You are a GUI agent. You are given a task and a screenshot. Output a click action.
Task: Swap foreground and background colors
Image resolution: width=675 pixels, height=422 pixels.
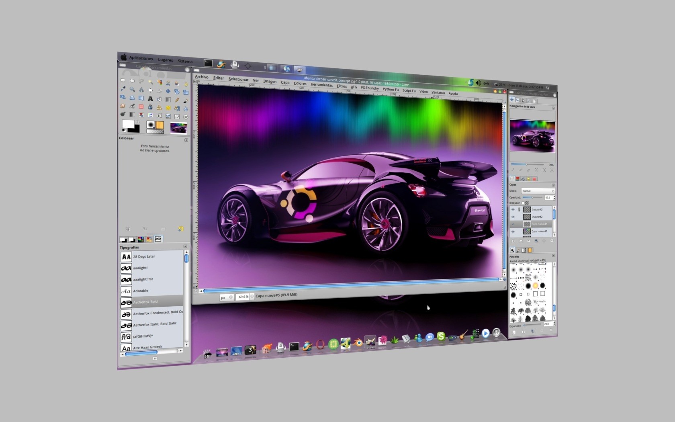coord(138,122)
